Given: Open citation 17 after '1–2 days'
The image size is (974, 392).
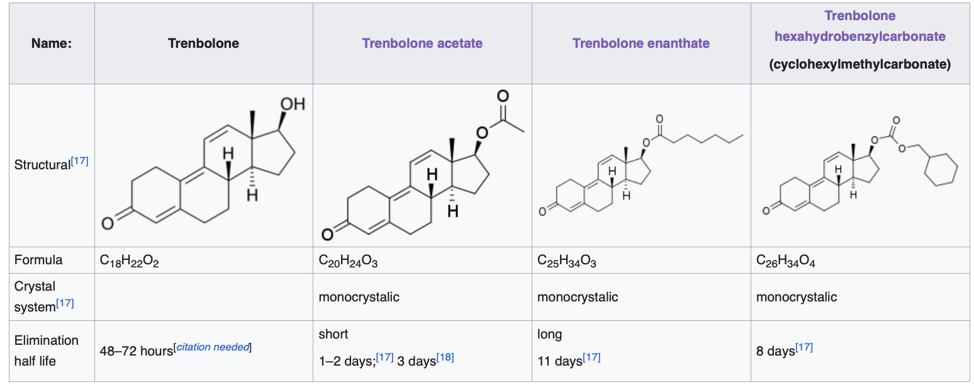Looking at the screenshot, I should [x=385, y=357].
